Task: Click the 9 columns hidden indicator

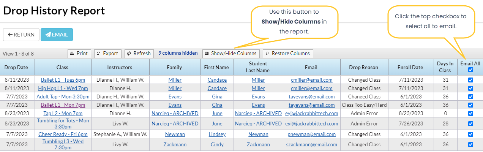Action: click(178, 53)
